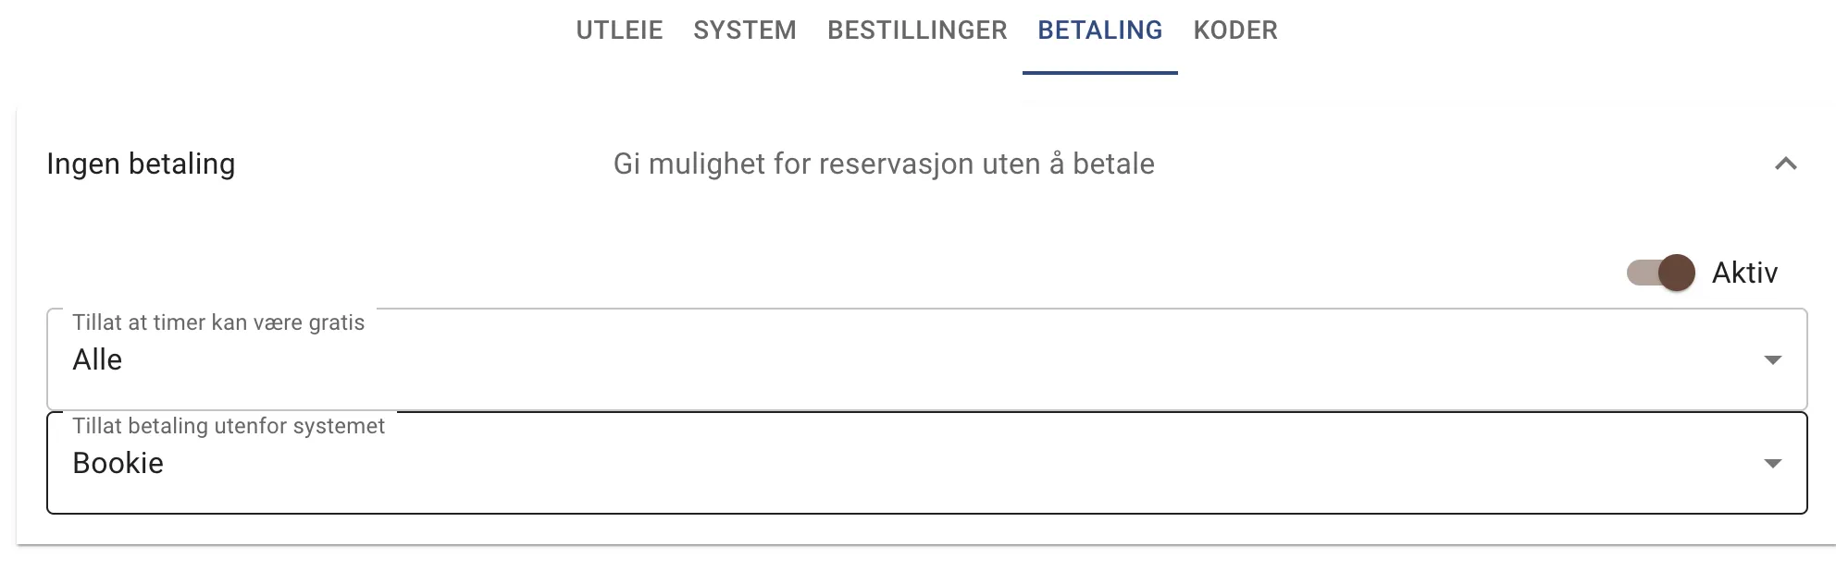Image resolution: width=1836 pixels, height=571 pixels.
Task: Toggle the Aktiv switch off
Action: coord(1660,273)
